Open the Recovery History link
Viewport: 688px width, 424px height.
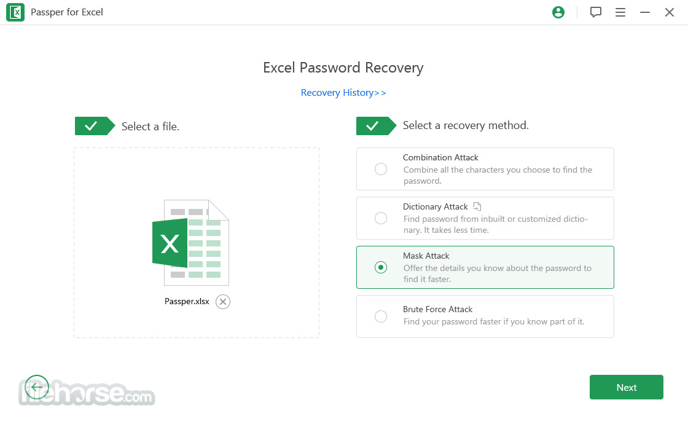(343, 93)
